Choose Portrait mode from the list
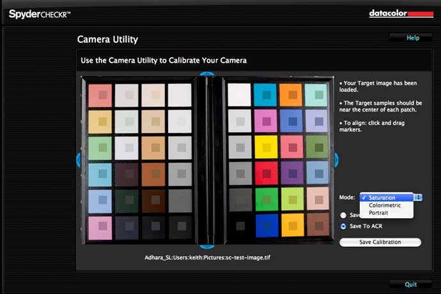 point(387,213)
